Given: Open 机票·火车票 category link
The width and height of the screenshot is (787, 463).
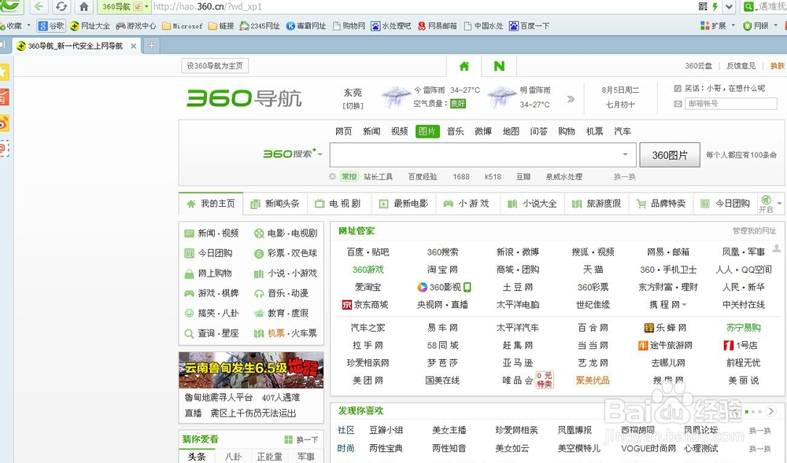Looking at the screenshot, I should coord(286,333).
